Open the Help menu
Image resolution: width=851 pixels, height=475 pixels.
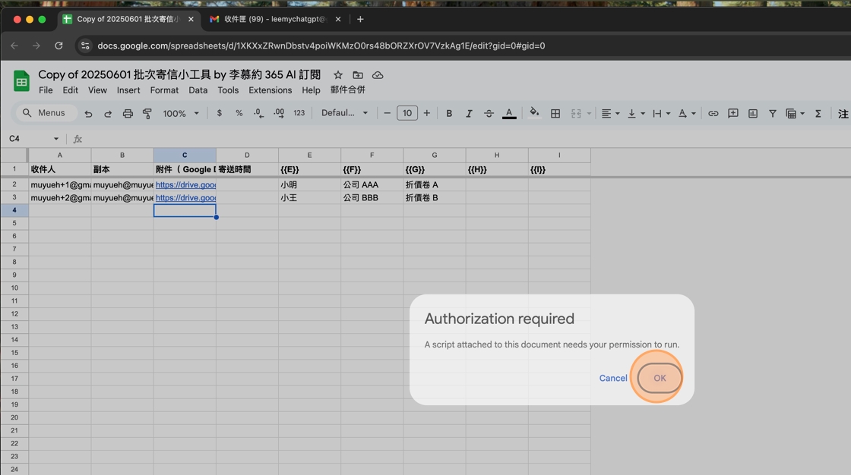pos(311,90)
